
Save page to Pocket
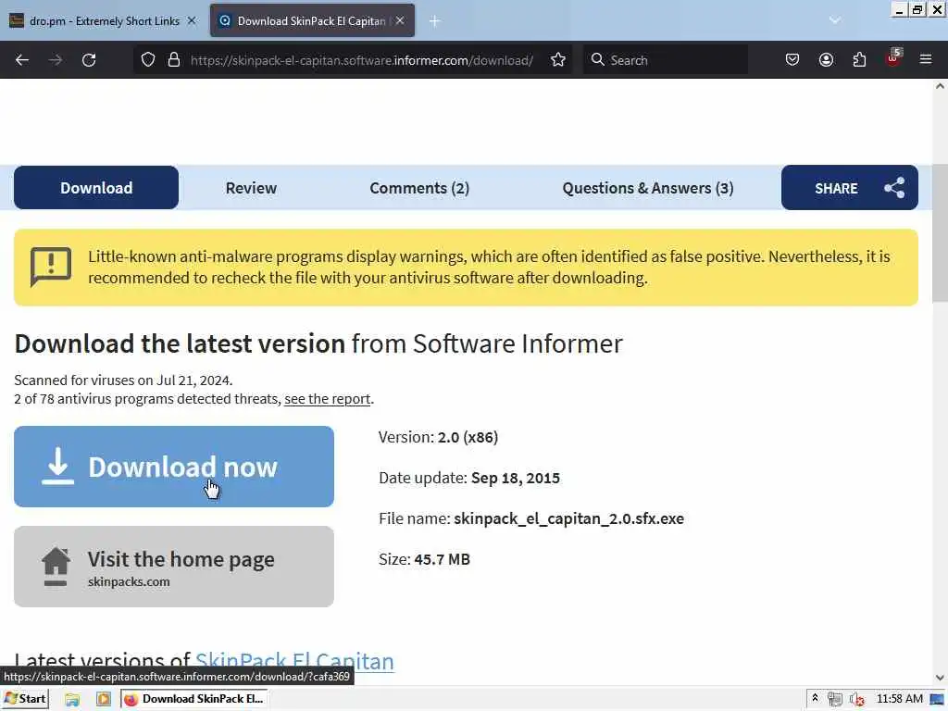[x=792, y=60]
